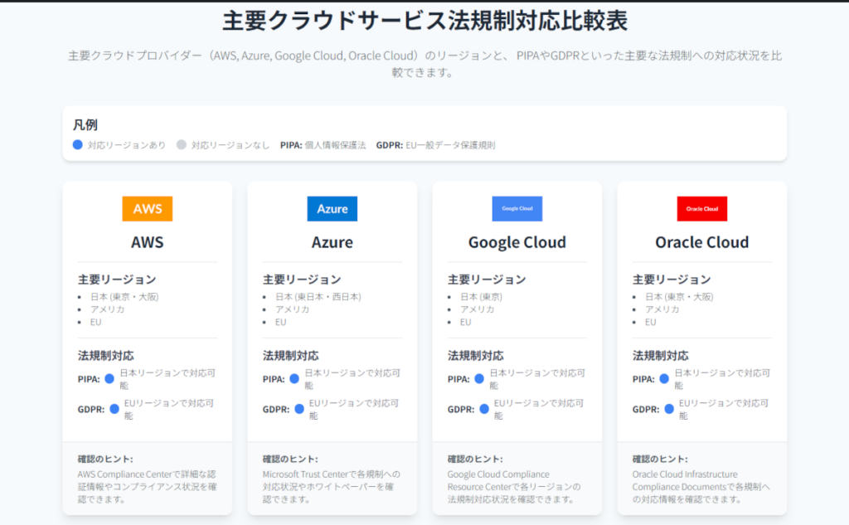This screenshot has height=525, width=849.
Task: Click the Google Cloud logo badge
Action: click(517, 209)
